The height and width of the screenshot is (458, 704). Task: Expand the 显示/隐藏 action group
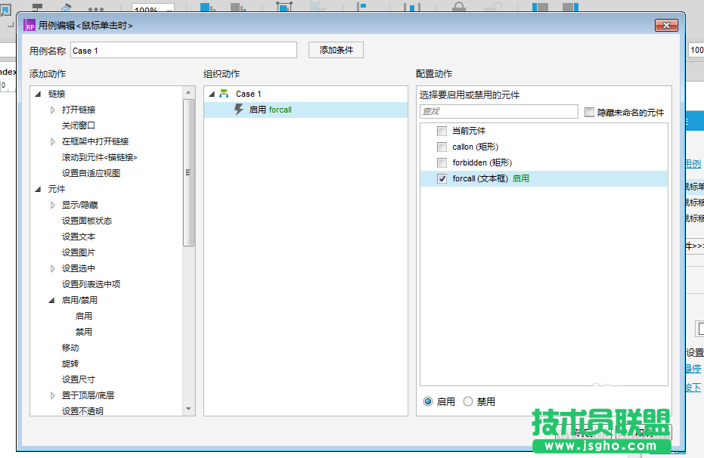tap(53, 206)
